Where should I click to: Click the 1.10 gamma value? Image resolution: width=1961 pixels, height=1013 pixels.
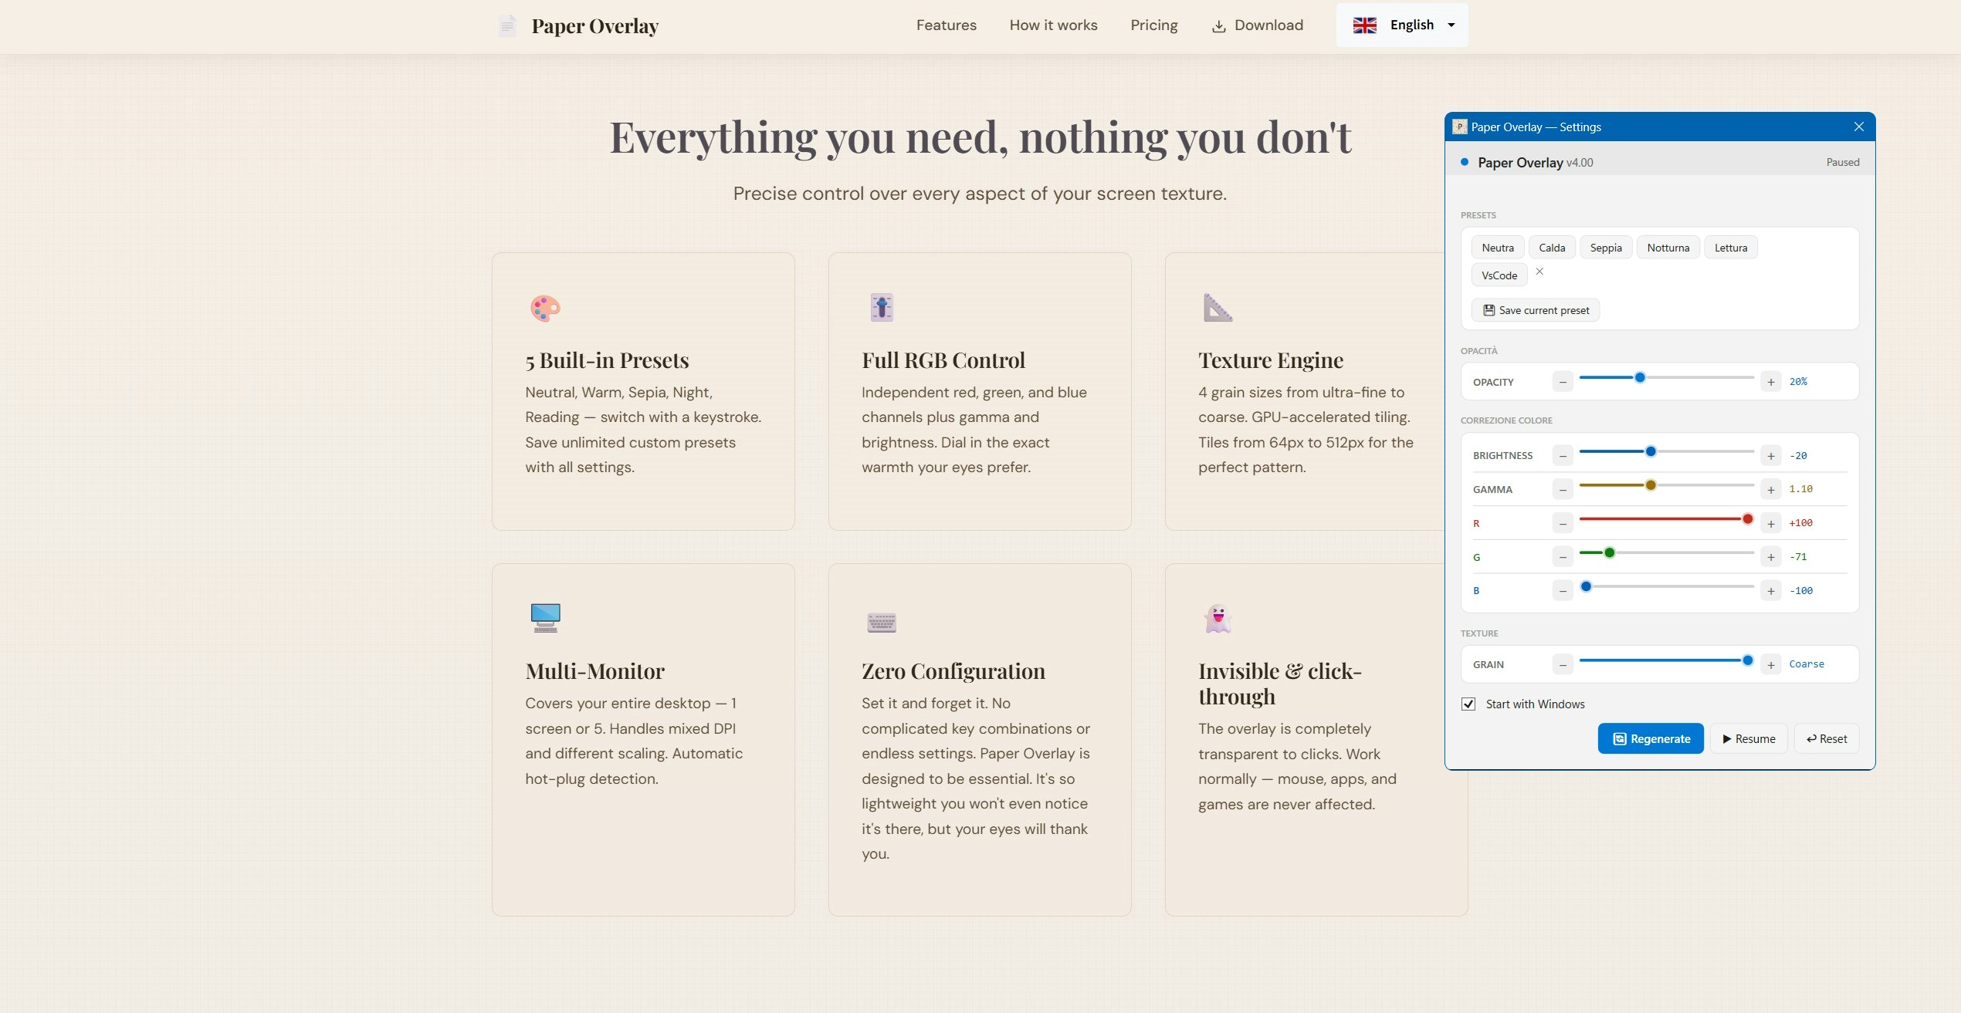1800,488
